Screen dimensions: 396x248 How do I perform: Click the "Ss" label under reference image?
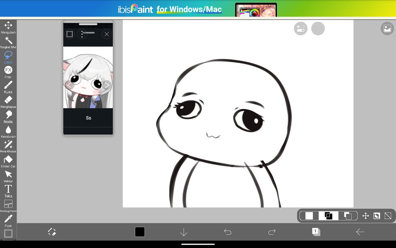[88, 118]
